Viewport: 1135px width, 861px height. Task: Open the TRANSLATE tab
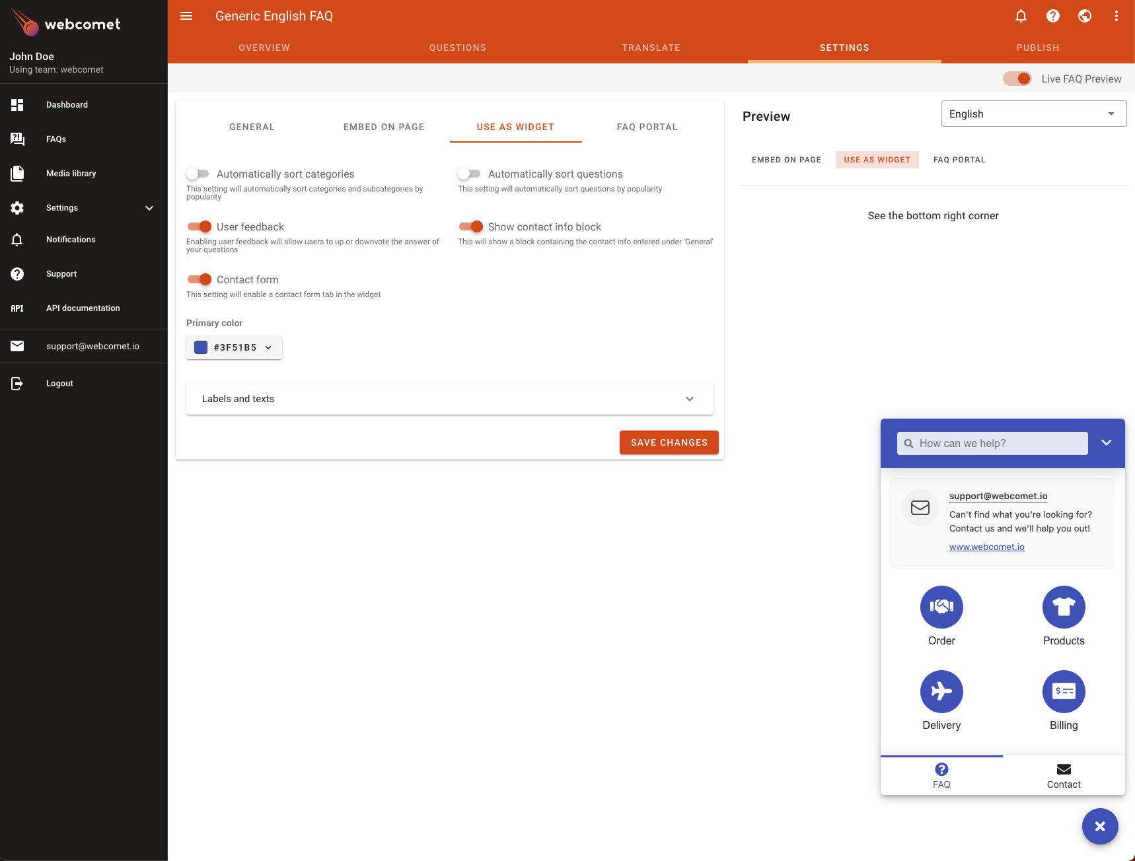(651, 48)
